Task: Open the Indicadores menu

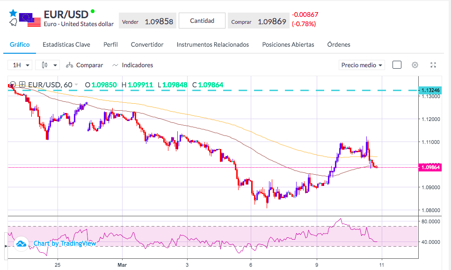Action: pos(132,65)
